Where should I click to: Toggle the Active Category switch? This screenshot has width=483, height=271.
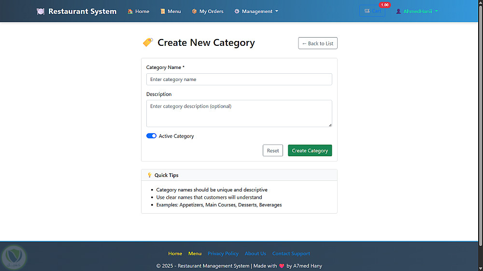pos(151,136)
